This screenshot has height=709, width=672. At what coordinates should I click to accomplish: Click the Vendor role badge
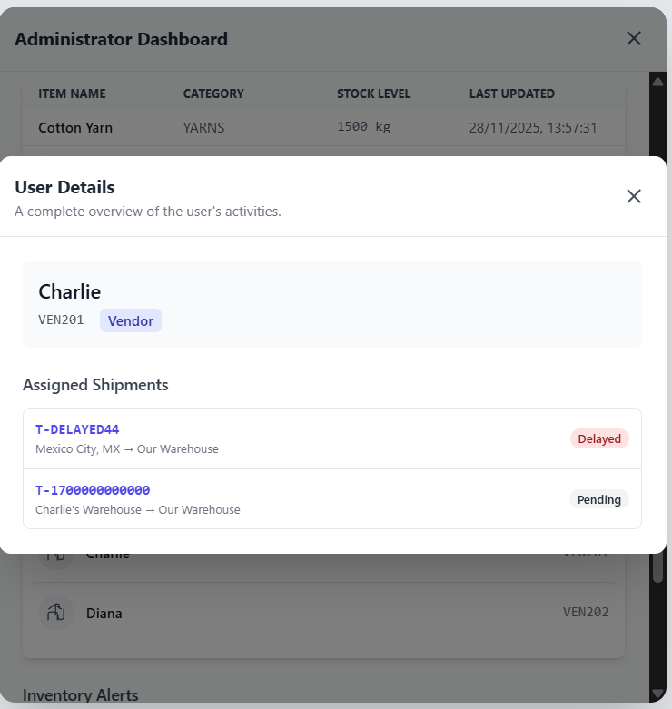[x=131, y=320]
